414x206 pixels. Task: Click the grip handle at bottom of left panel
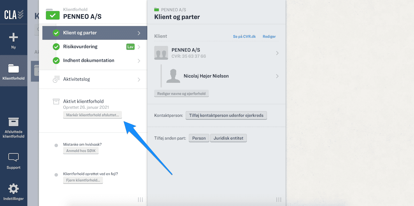[140, 200]
